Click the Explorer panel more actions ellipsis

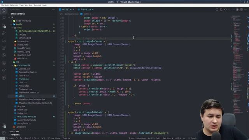[54, 9]
